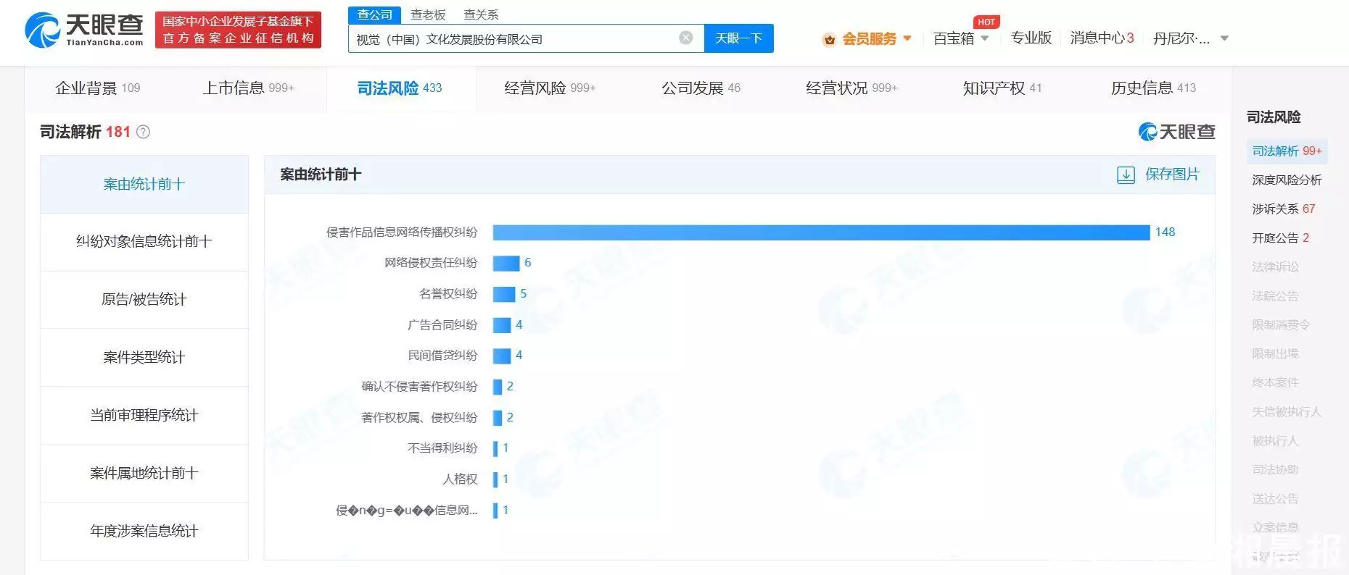
Task: Open the 经营风险 tab
Action: (x=550, y=88)
